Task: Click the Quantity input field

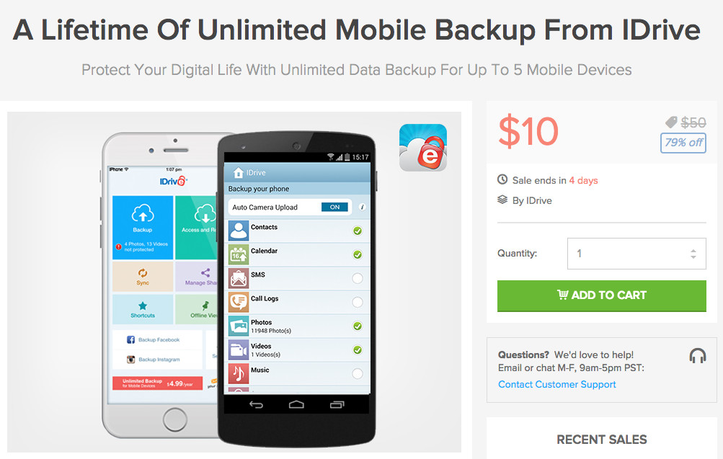Action: [636, 254]
